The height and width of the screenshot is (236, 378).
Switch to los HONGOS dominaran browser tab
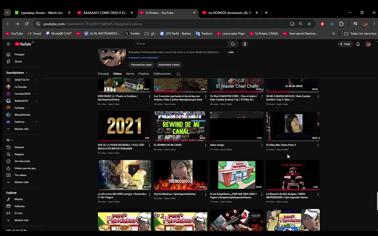230,13
